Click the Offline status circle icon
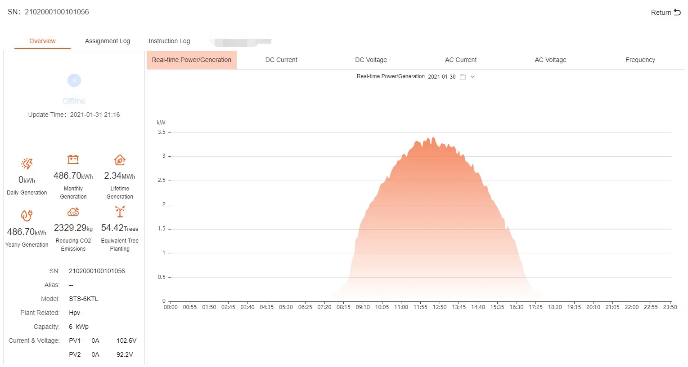This screenshot has height=367, width=688. [74, 80]
